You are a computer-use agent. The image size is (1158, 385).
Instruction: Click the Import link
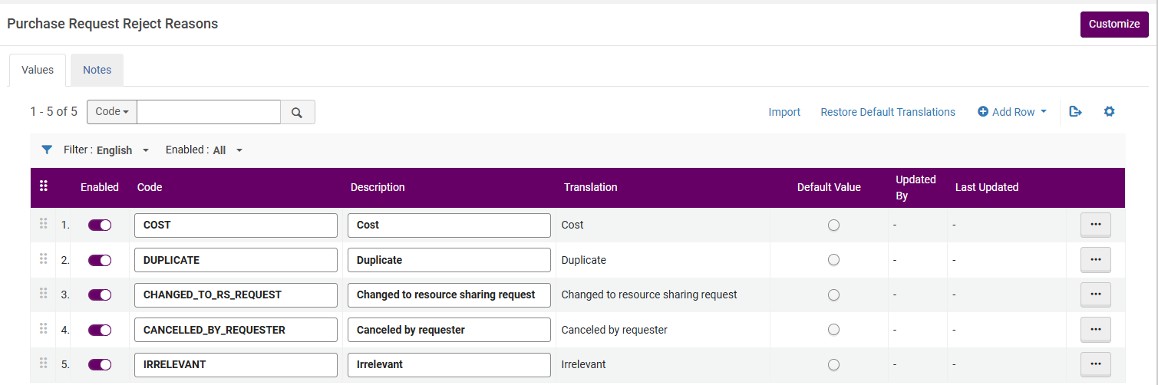tap(784, 112)
